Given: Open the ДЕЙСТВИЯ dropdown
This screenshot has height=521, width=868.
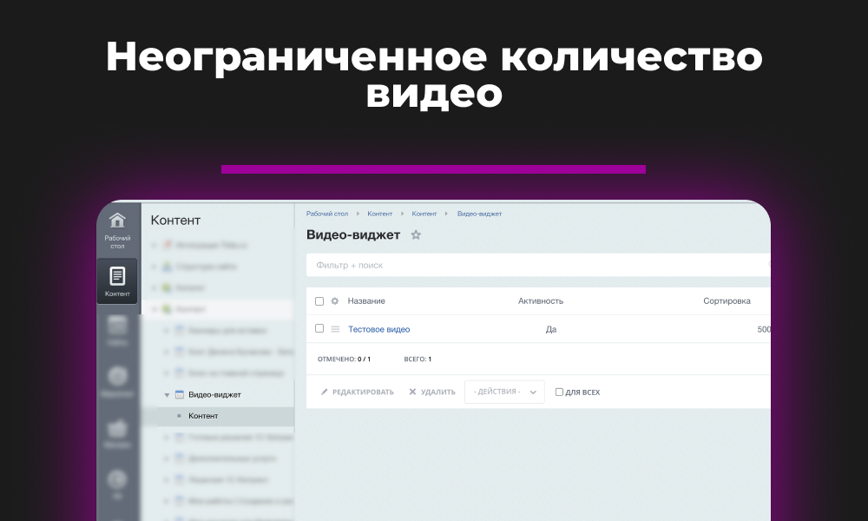Looking at the screenshot, I should [504, 392].
